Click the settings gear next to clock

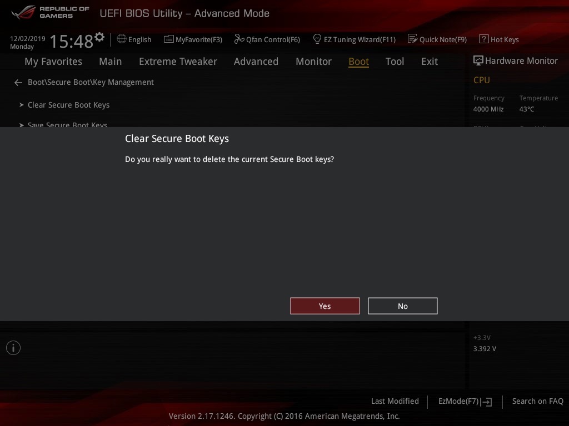(x=99, y=37)
